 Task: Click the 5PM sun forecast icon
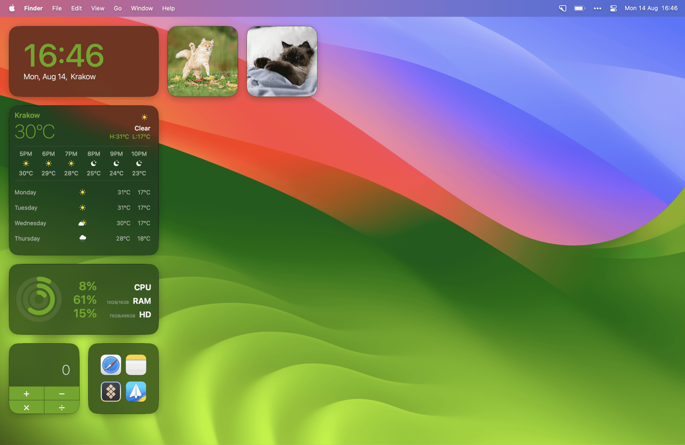click(x=26, y=163)
